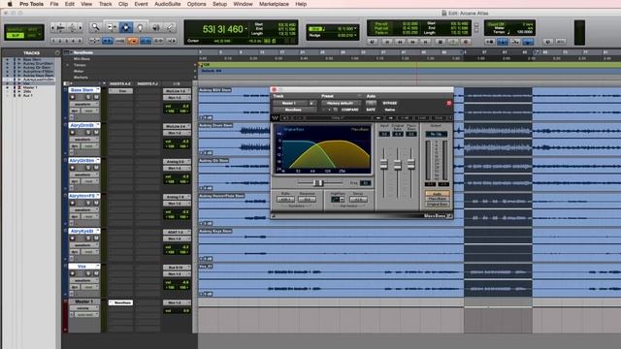Select the Pencil tool
621x349 pixels.
coord(170,27)
